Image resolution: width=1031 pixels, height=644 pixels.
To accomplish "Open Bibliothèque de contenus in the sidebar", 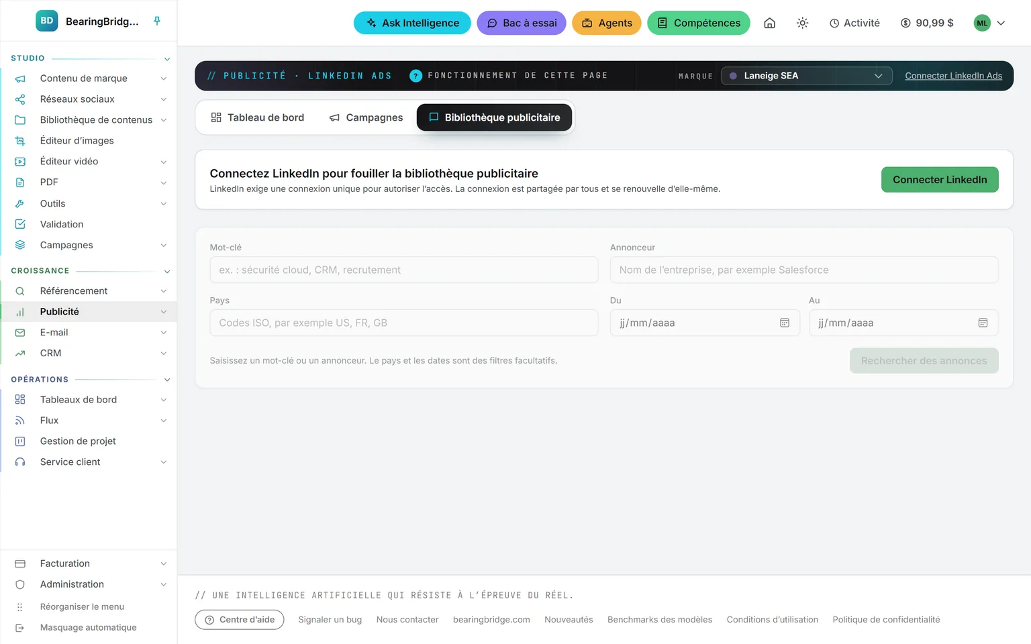I will 89,120.
